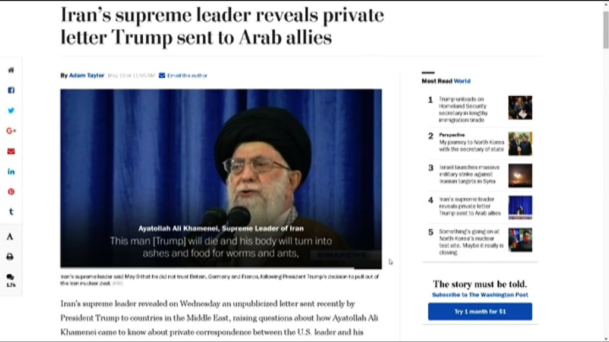This screenshot has width=609, height=342.
Task: Open Most Read World section link
Action: point(462,81)
